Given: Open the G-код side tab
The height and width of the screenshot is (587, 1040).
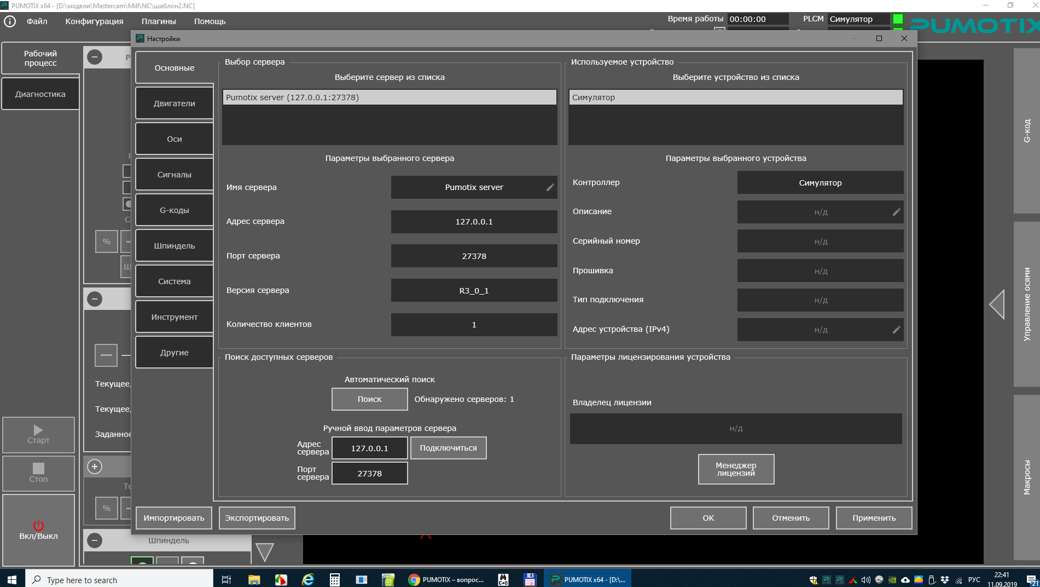Looking at the screenshot, I should 1027,131.
